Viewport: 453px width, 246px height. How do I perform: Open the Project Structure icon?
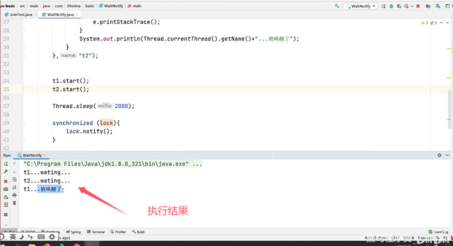pyautogui.click(x=428, y=6)
